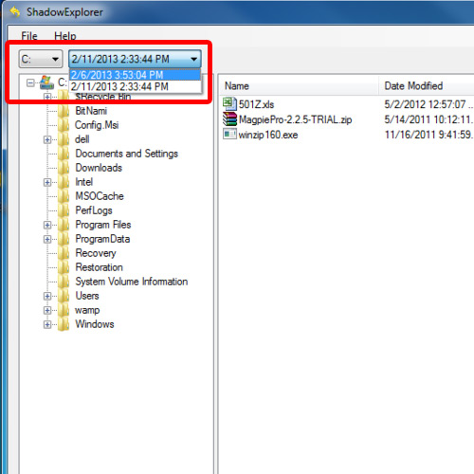Click the wamp folder icon
The width and height of the screenshot is (474, 474).
[64, 310]
